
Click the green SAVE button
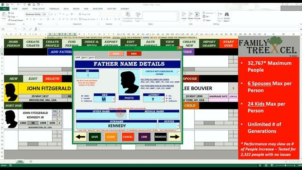coord(94,137)
